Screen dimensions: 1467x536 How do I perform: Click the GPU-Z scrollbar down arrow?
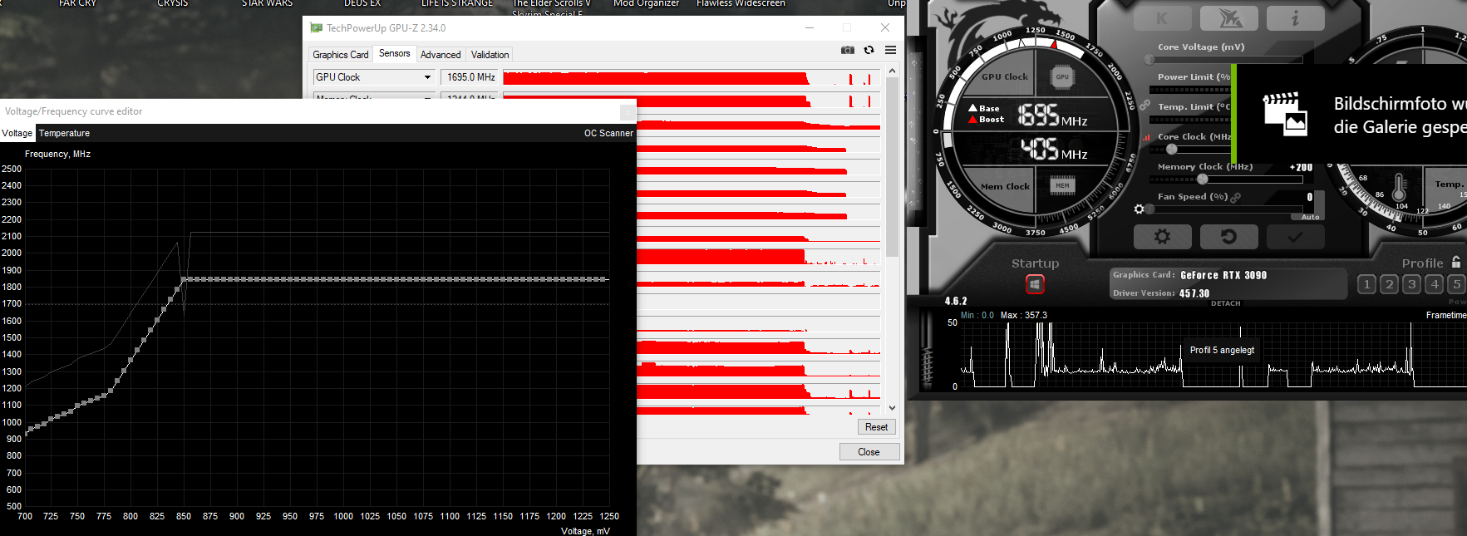[x=892, y=408]
